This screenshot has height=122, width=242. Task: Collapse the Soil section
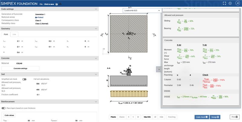point(95,74)
